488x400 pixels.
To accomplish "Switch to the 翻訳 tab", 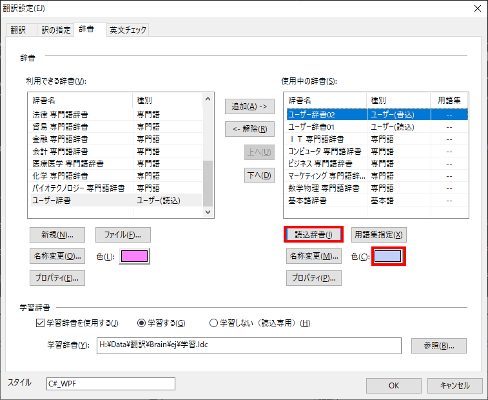I will click(21, 30).
